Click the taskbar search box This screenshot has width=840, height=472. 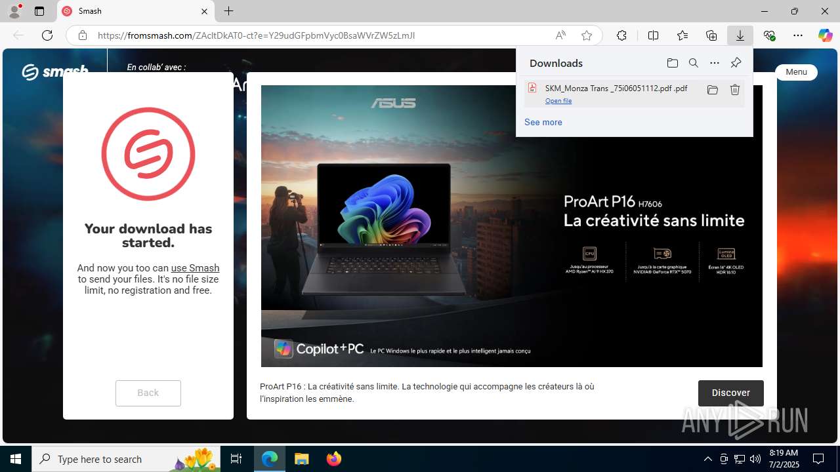click(x=127, y=459)
